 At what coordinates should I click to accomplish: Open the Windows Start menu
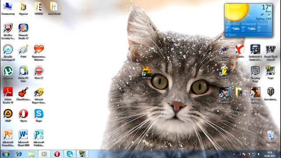[x=6, y=154]
